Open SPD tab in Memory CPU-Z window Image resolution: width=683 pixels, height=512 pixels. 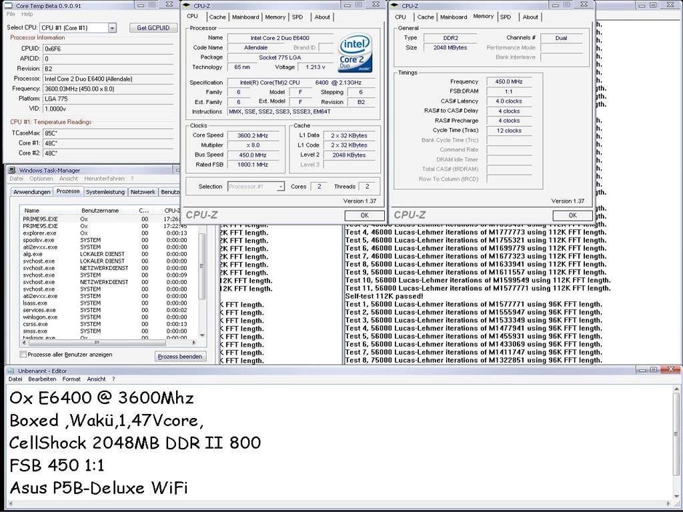[506, 17]
